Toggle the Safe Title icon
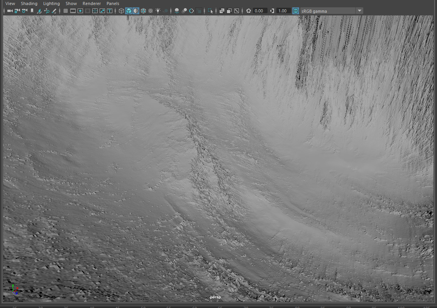The width and height of the screenshot is (437, 308). (x=110, y=11)
